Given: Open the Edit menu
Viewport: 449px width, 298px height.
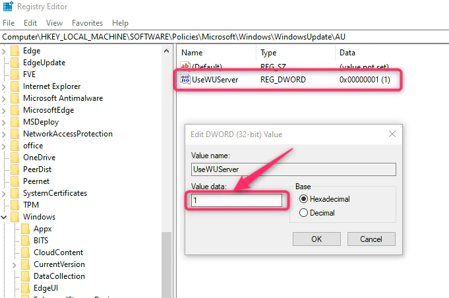Looking at the screenshot, I should click(30, 23).
